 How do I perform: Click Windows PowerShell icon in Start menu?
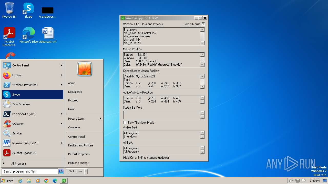pos(7,85)
